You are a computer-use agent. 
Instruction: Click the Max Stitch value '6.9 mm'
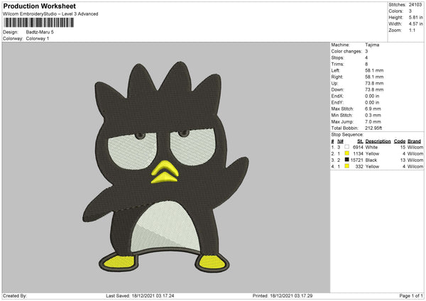pyautogui.click(x=373, y=109)
